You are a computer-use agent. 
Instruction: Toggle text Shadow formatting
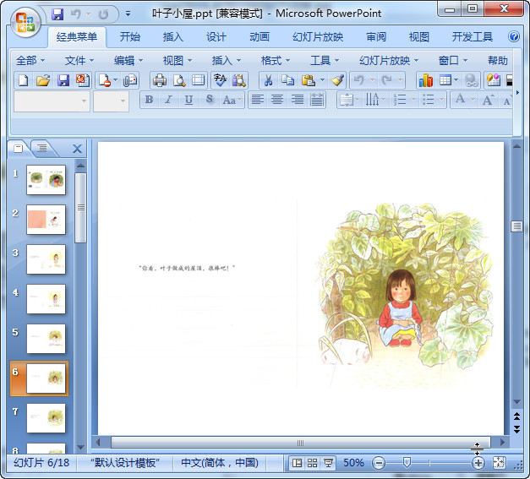[210, 100]
